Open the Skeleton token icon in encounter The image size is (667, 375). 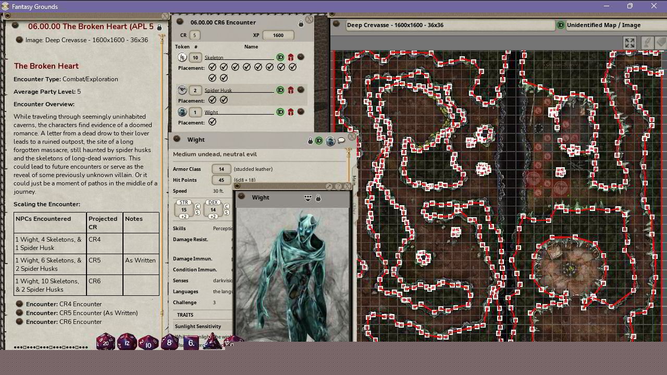tap(182, 57)
